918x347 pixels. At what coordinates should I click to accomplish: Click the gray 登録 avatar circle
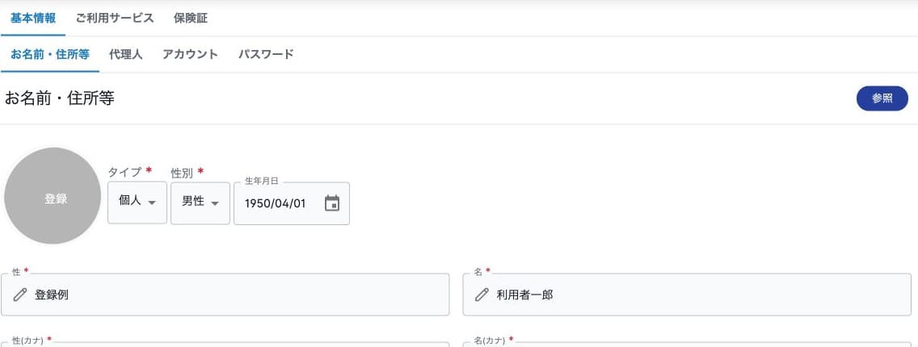[53, 196]
